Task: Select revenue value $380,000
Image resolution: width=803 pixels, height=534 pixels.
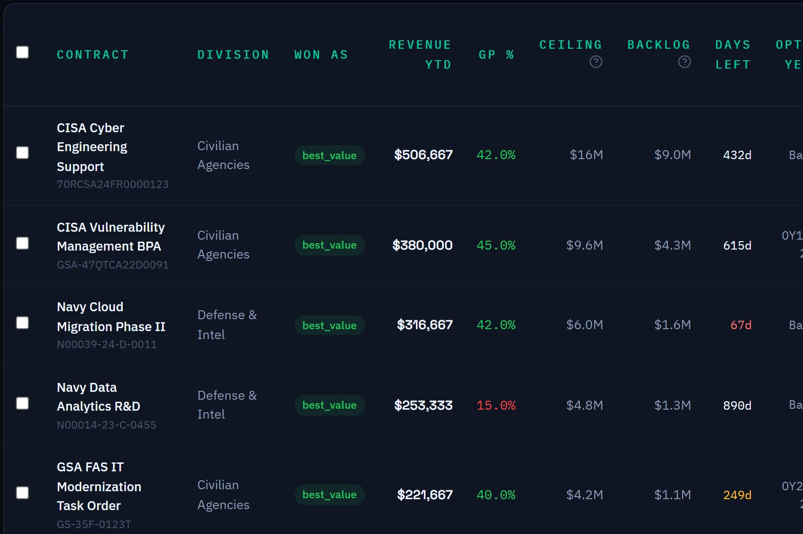Action: pos(422,246)
